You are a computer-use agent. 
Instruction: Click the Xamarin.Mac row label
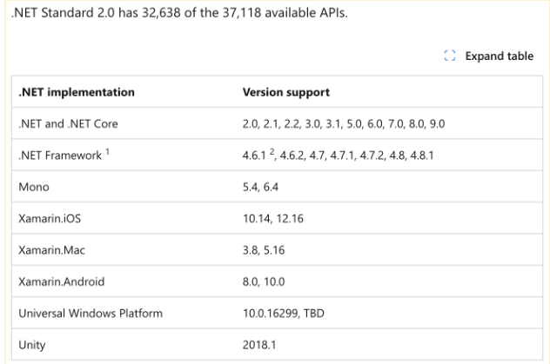pos(51,250)
